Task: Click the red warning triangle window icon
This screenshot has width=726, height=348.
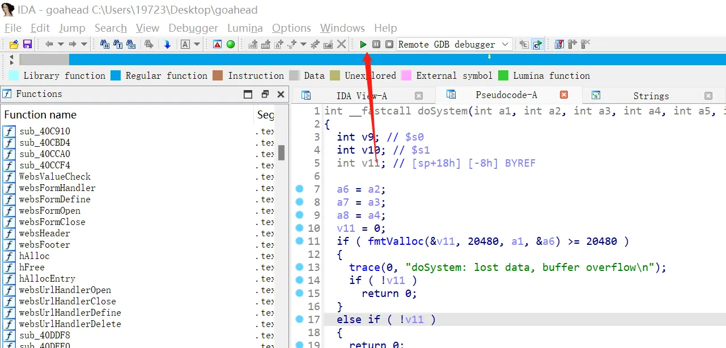Action: coord(217,44)
